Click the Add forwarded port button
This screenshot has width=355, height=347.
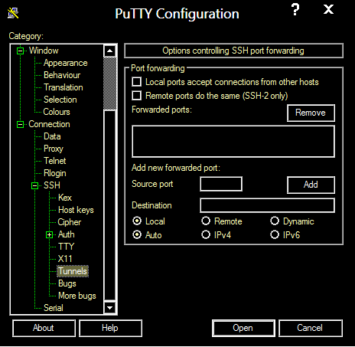pos(311,185)
